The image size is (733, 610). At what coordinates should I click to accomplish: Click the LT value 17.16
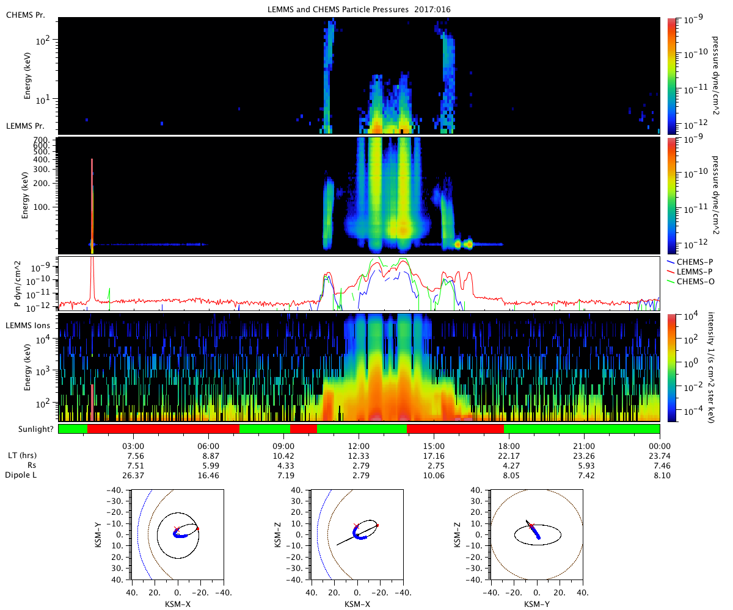(434, 456)
